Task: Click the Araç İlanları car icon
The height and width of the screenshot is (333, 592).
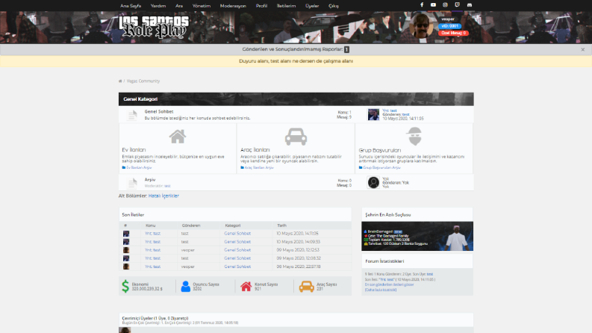Action: 296,137
